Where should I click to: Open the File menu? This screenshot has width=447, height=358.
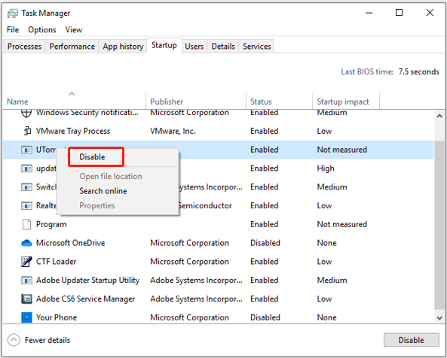point(13,29)
